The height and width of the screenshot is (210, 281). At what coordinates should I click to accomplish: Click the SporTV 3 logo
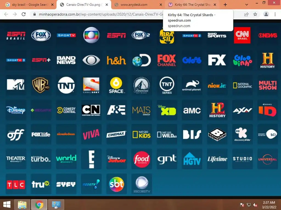[16, 60]
